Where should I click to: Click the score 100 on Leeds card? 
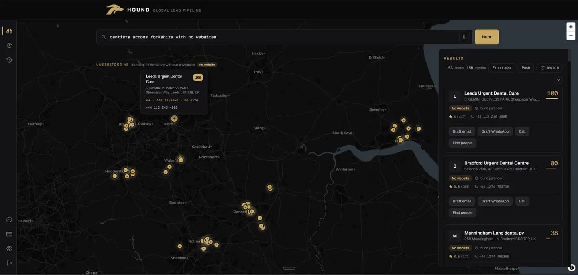552,94
